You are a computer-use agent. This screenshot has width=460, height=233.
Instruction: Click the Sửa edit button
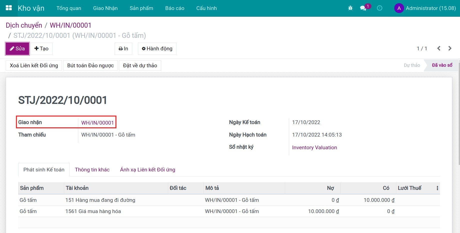coord(17,49)
